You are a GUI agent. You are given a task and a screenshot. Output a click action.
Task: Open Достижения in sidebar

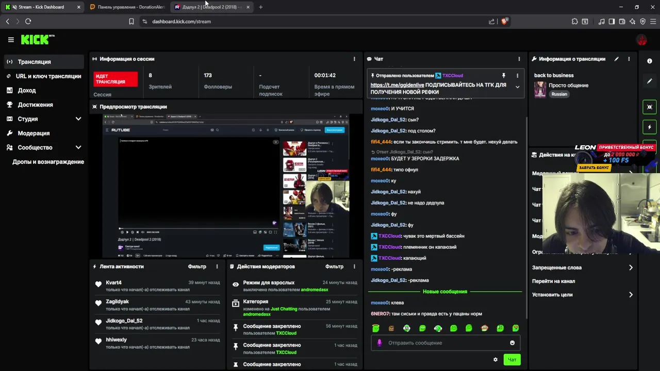tap(43, 105)
